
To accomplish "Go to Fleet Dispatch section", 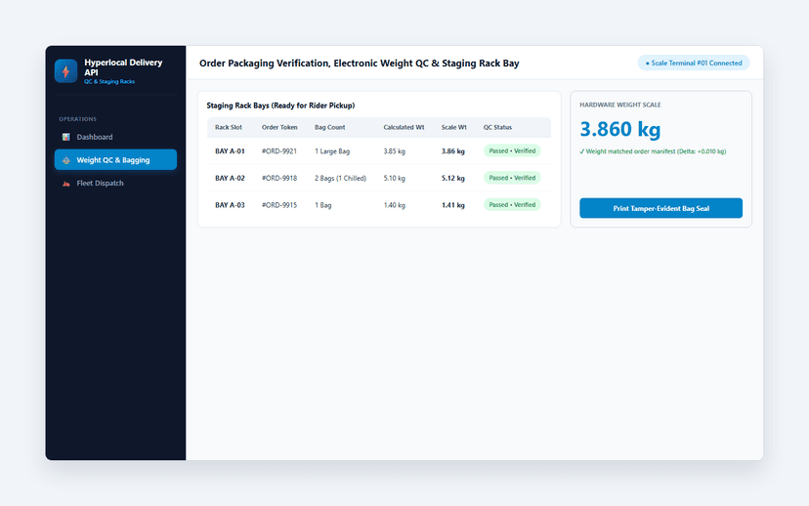I will tap(115, 183).
